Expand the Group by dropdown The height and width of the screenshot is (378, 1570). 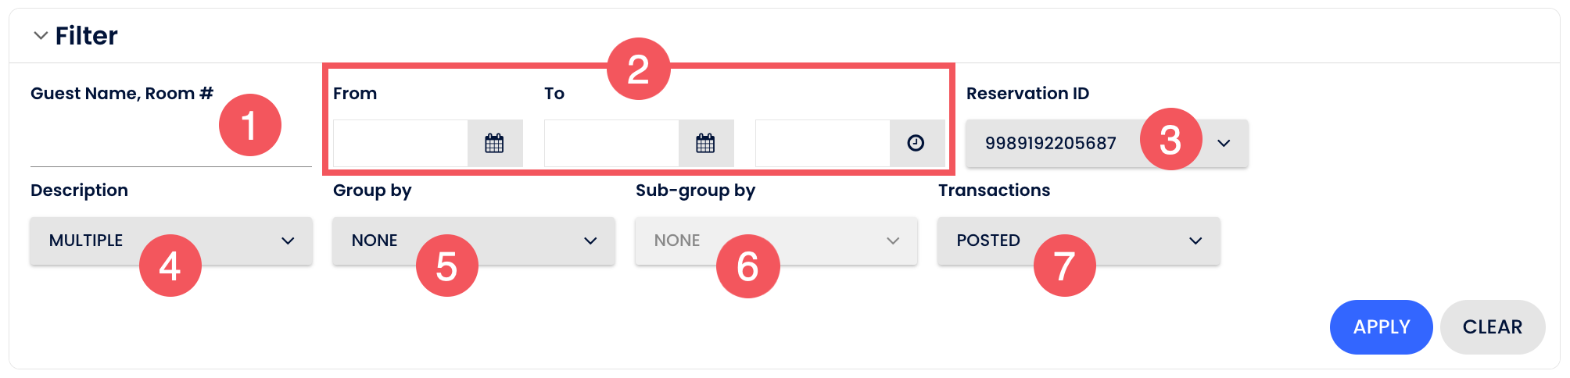(x=590, y=241)
